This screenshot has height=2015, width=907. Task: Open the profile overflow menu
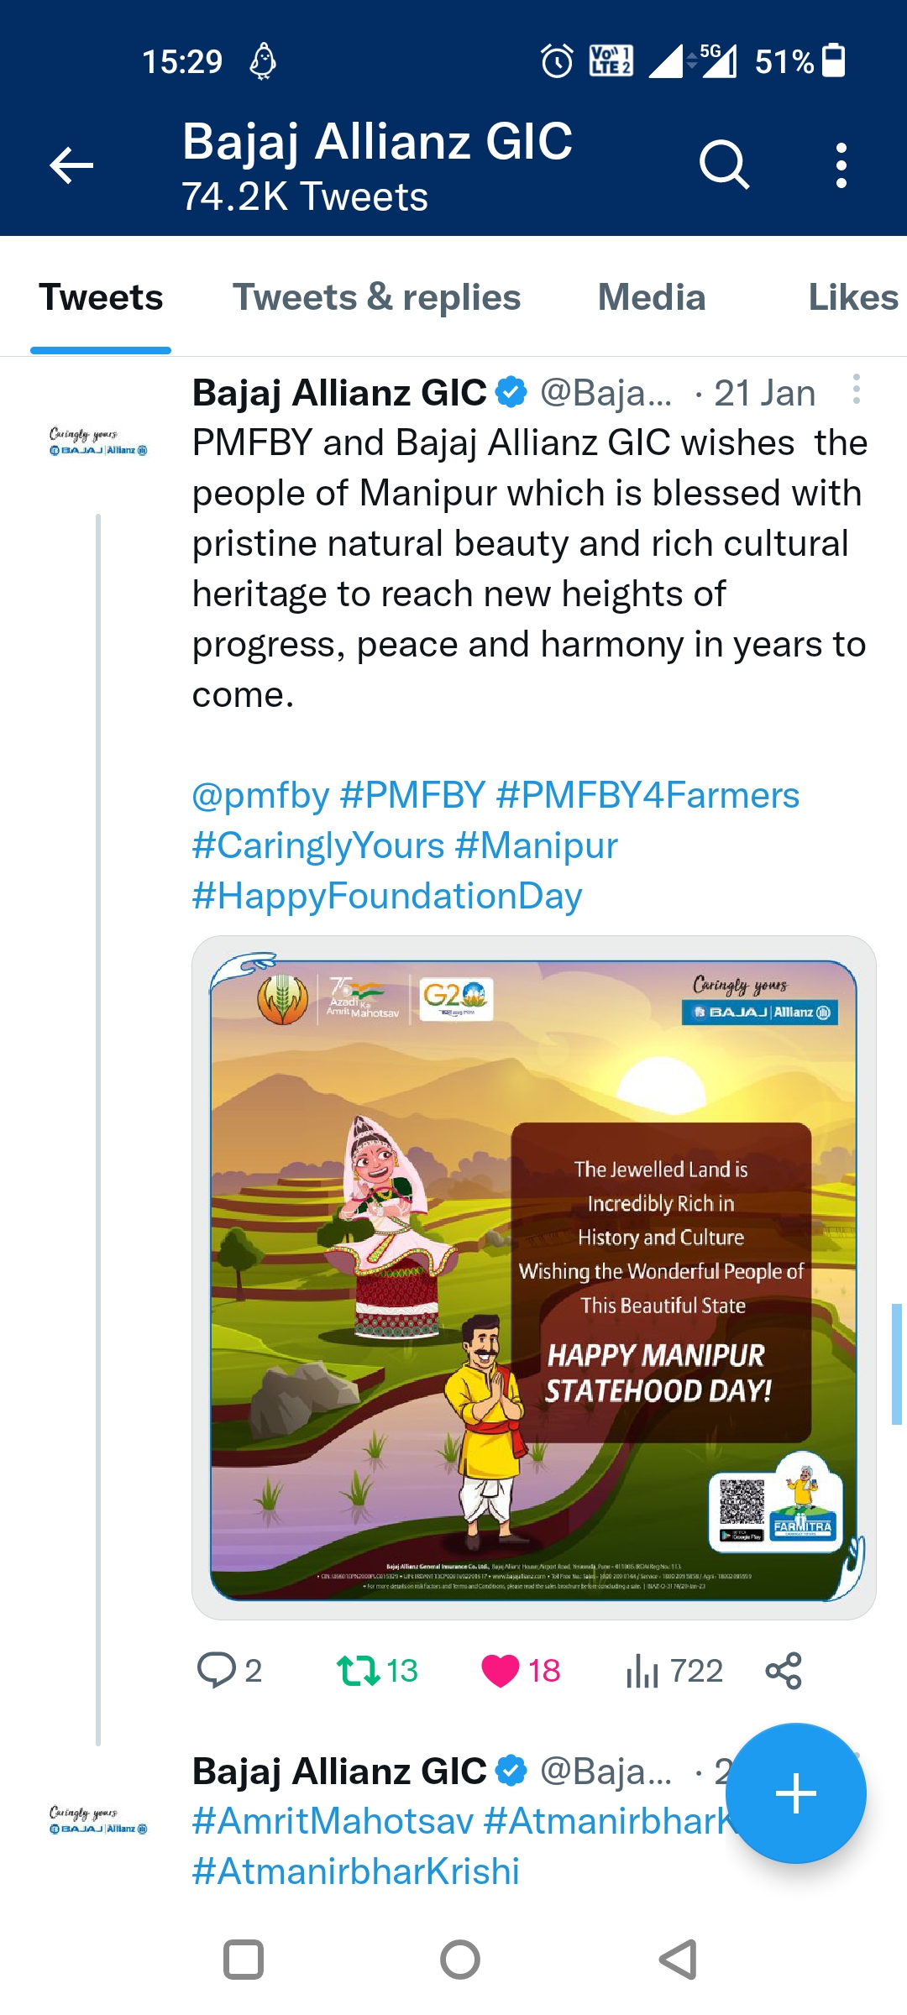(x=841, y=165)
